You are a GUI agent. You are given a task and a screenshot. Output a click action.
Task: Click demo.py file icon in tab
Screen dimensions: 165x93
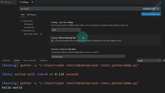(2, 2)
